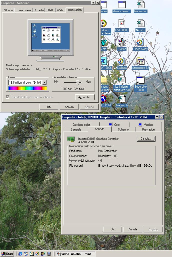Open the Colori dropdown list

(44, 82)
